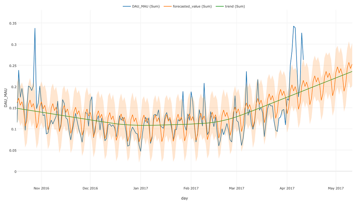The width and height of the screenshot is (362, 203).
Task: Toggle the trend (Sum) legend entry
Action: pyautogui.click(x=230, y=6)
